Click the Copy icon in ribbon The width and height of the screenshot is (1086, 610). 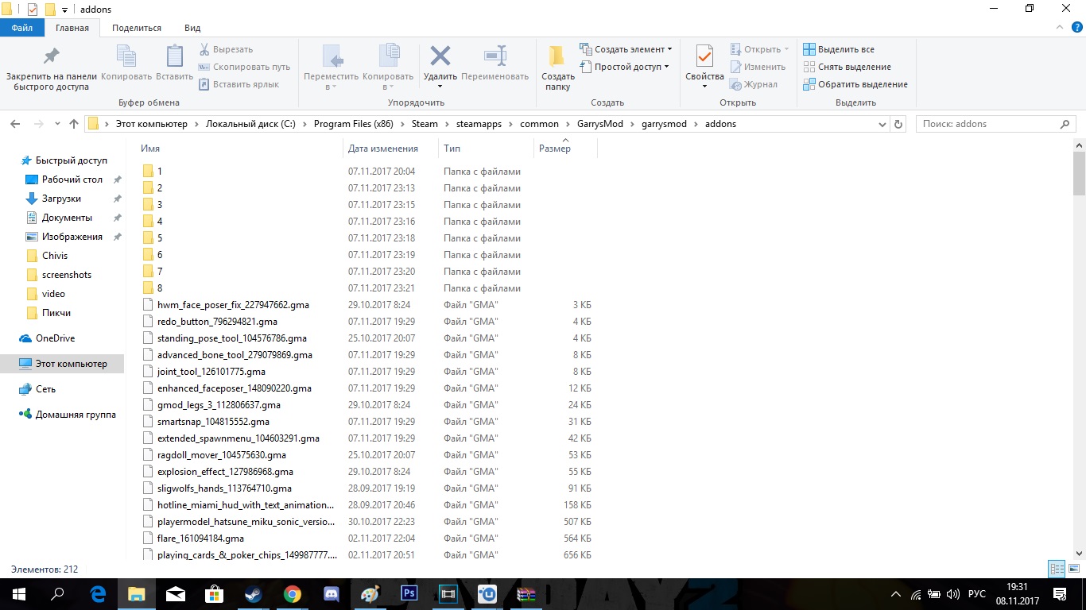(126, 56)
